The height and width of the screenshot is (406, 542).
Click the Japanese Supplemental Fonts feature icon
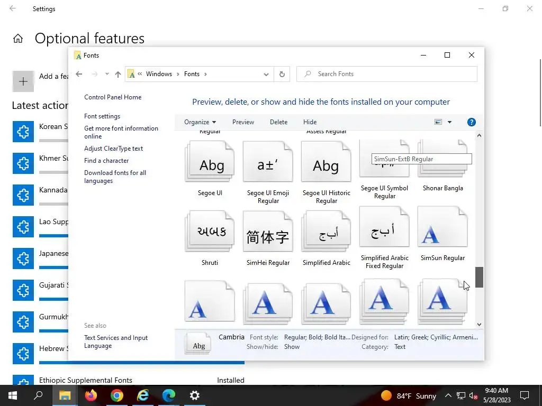point(23,259)
